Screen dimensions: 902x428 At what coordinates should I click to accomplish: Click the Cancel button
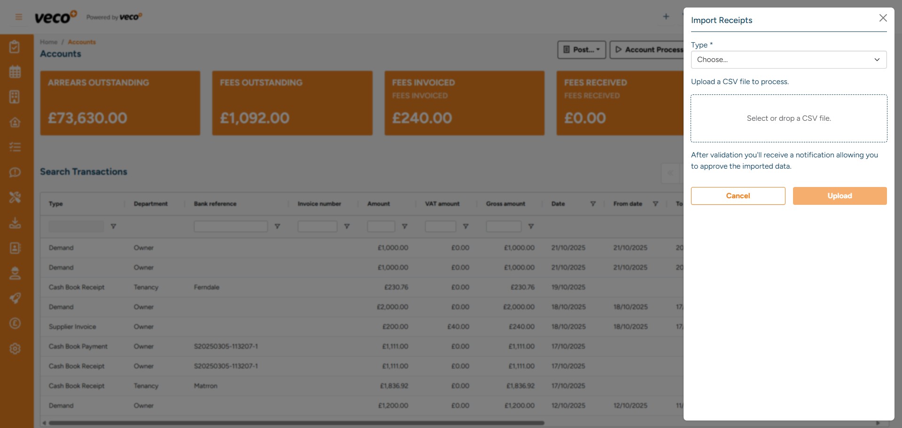738,196
